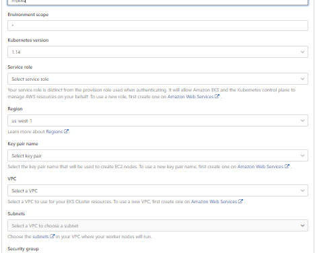Click the Key pair name label
This screenshot has height=253, width=315.
[23, 144]
